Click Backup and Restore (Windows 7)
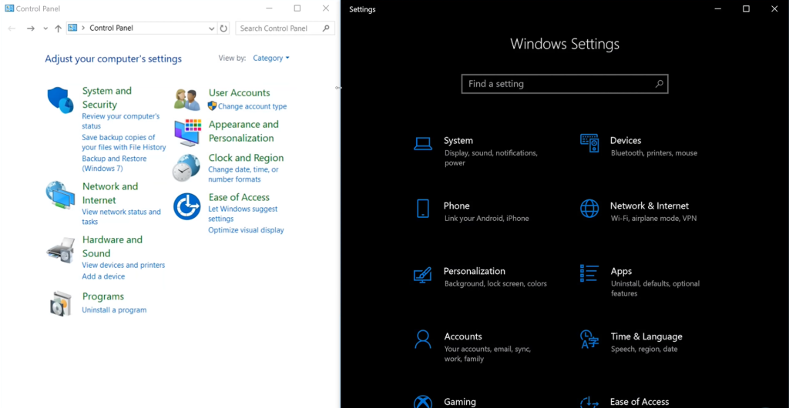 point(114,163)
